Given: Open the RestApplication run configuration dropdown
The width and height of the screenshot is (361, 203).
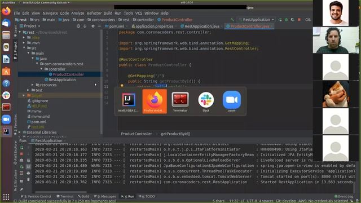Looking at the screenshot, I should [x=256, y=20].
